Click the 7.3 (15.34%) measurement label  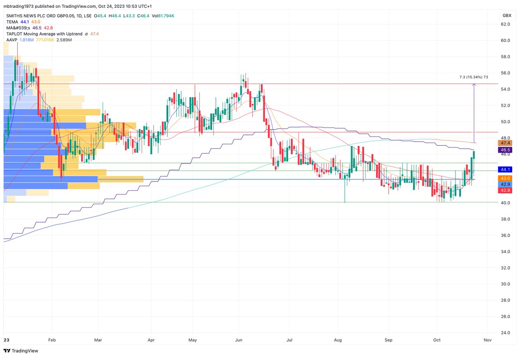[x=473, y=77]
